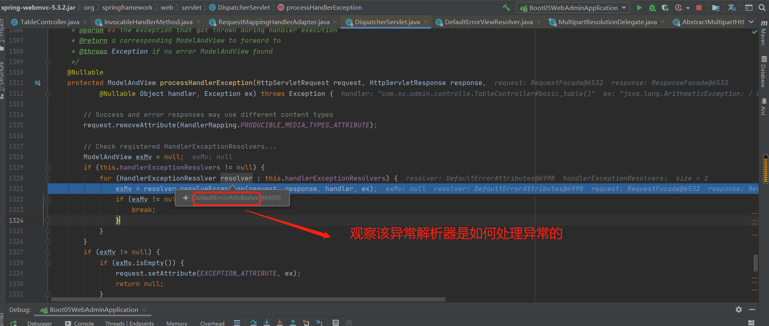Viewport: 769px width, 326px height.
Task: Click the Build project hammer icon
Action: click(x=506, y=8)
